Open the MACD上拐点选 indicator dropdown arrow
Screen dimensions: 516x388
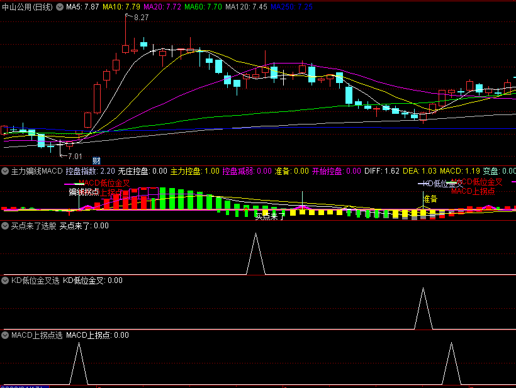[x=5, y=335]
